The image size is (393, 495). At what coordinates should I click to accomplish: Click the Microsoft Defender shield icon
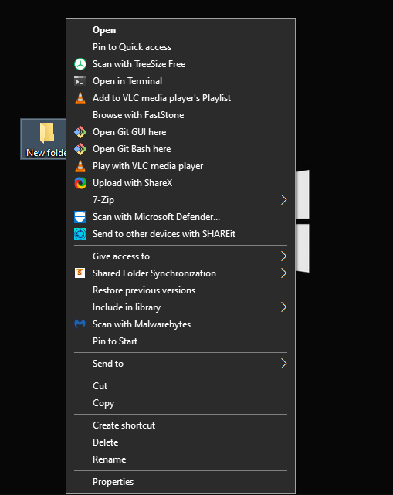click(x=80, y=217)
